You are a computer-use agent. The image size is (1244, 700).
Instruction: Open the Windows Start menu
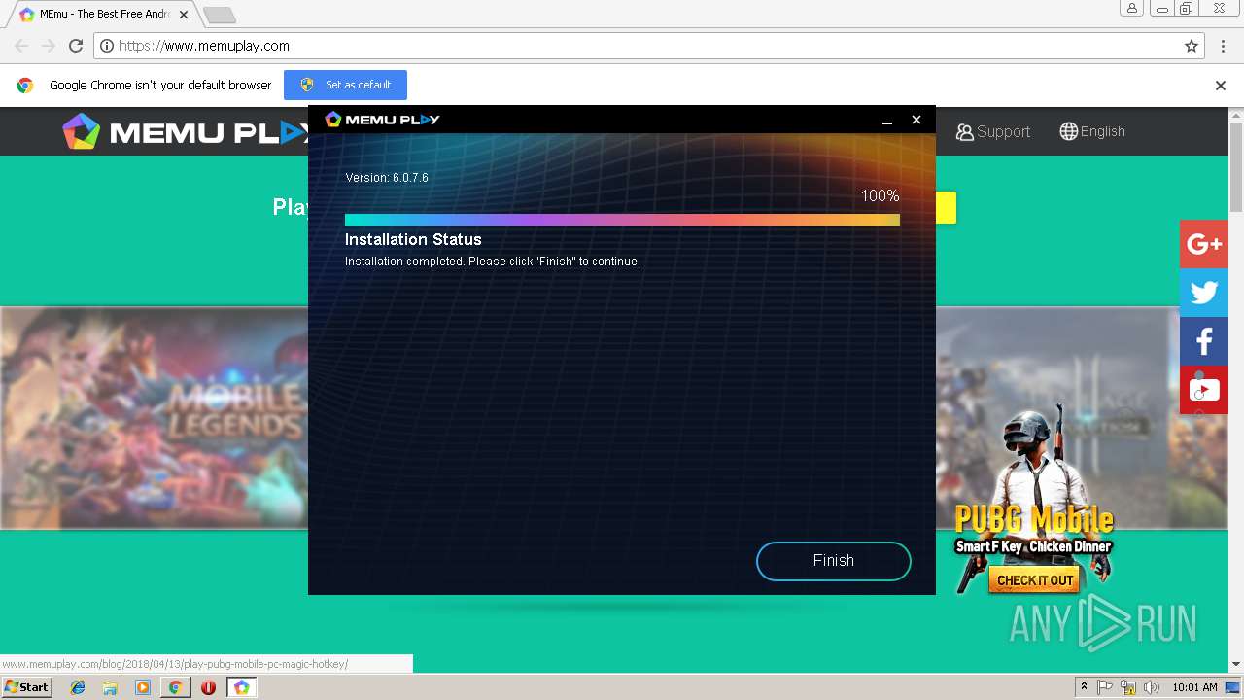click(x=26, y=687)
